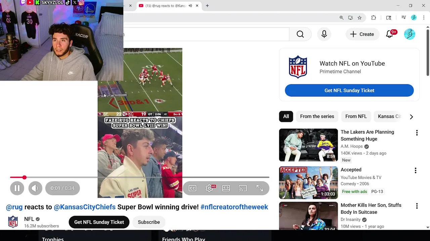Click the @KansasCityChiefs mention in the title

point(85,207)
